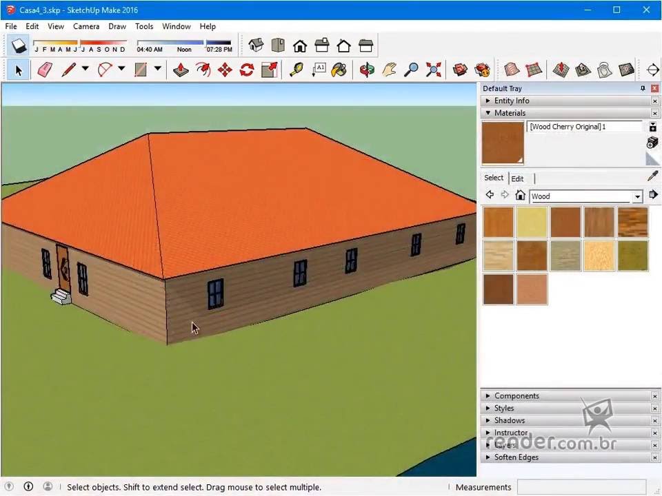Choose the Move tool
662x496 pixels.
coord(225,70)
